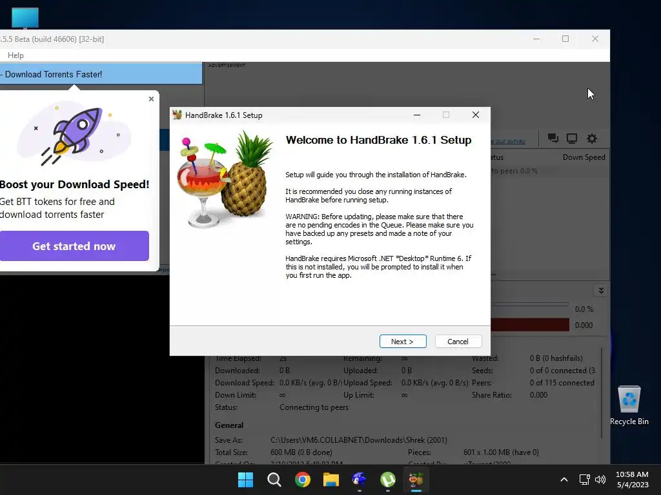The image size is (661, 495).
Task: Open network status tray icon
Action: (584, 480)
